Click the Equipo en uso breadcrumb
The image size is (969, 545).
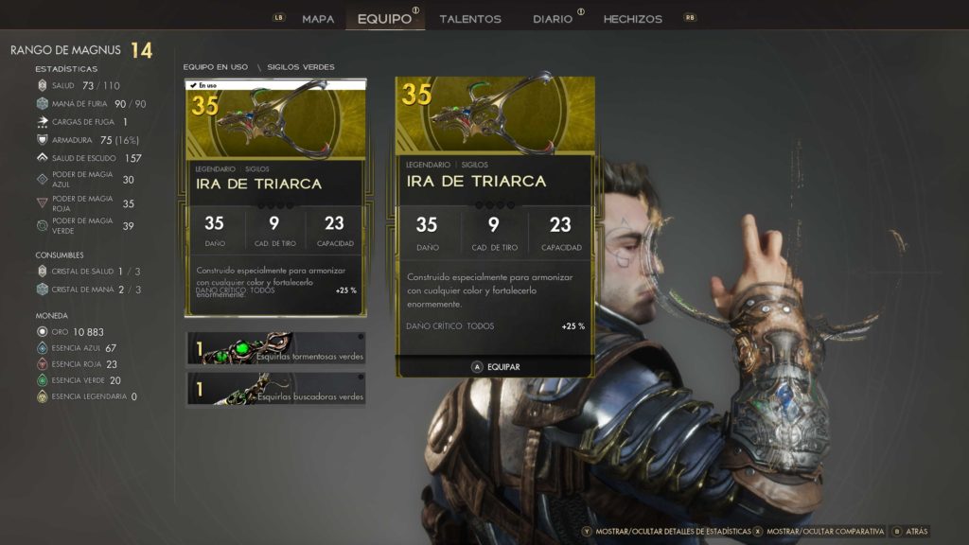[x=215, y=67]
